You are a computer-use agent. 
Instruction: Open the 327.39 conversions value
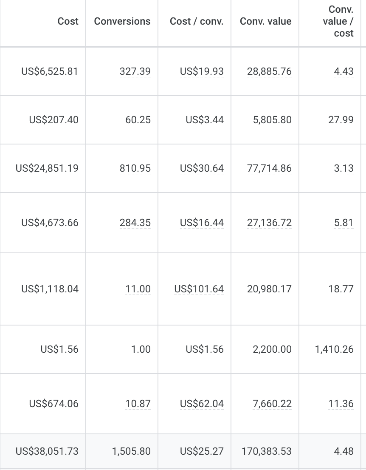point(135,71)
